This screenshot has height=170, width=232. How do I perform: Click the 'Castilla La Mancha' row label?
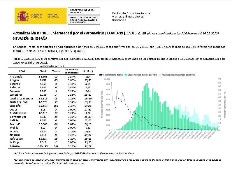(x=21, y=99)
